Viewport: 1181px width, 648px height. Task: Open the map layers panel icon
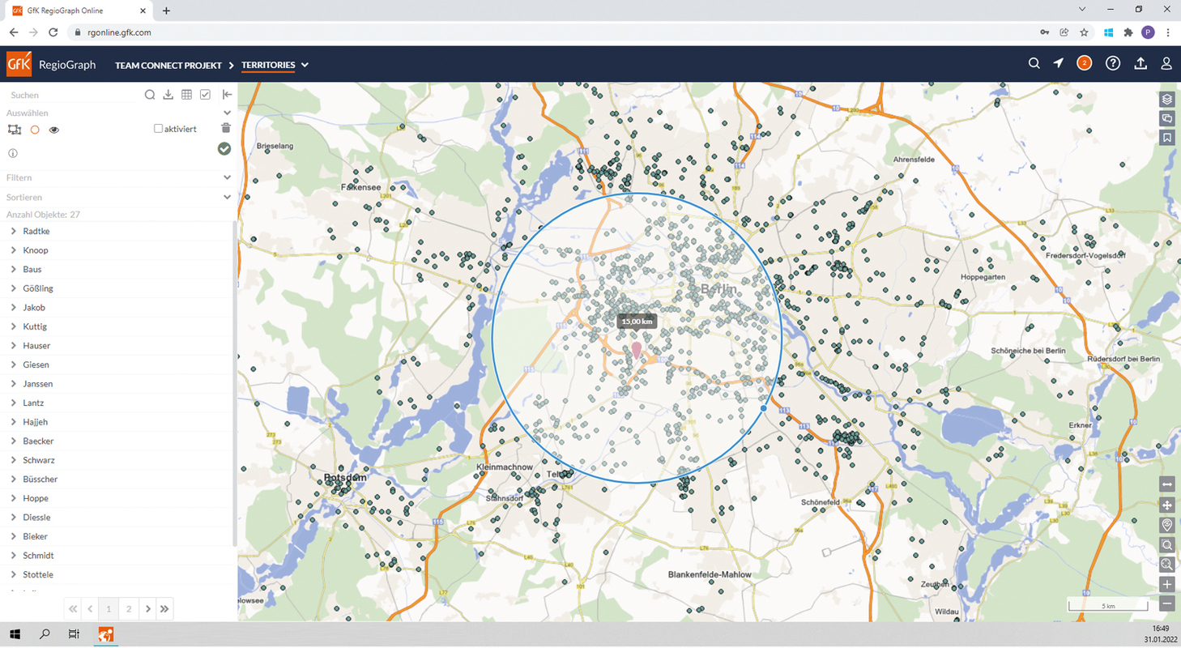click(x=1167, y=100)
